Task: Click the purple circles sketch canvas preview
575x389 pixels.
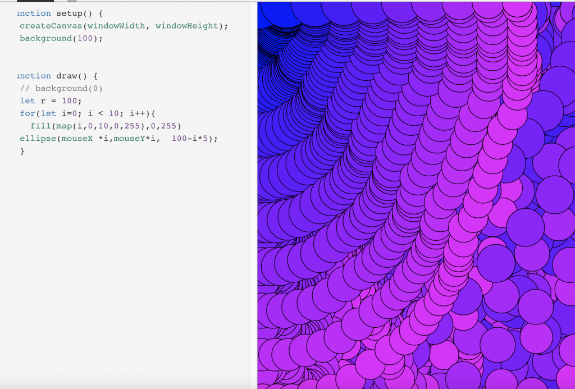Action: click(x=416, y=195)
